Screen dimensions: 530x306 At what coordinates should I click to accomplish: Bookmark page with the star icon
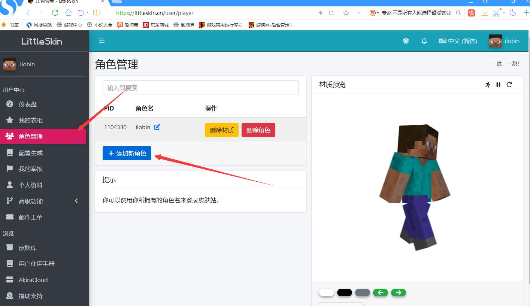(346, 13)
